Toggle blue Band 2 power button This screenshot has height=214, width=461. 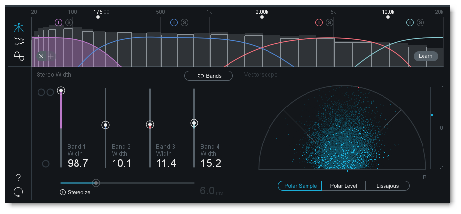coord(174,22)
